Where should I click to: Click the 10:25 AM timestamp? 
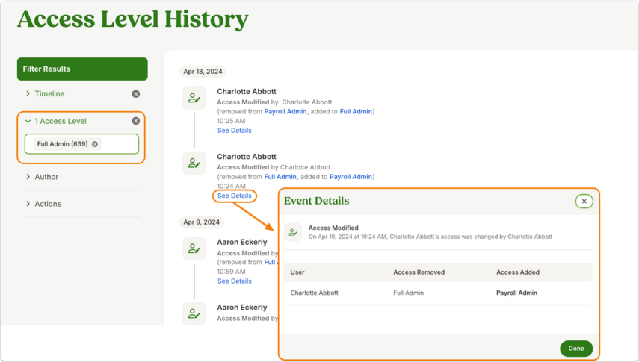(231, 121)
